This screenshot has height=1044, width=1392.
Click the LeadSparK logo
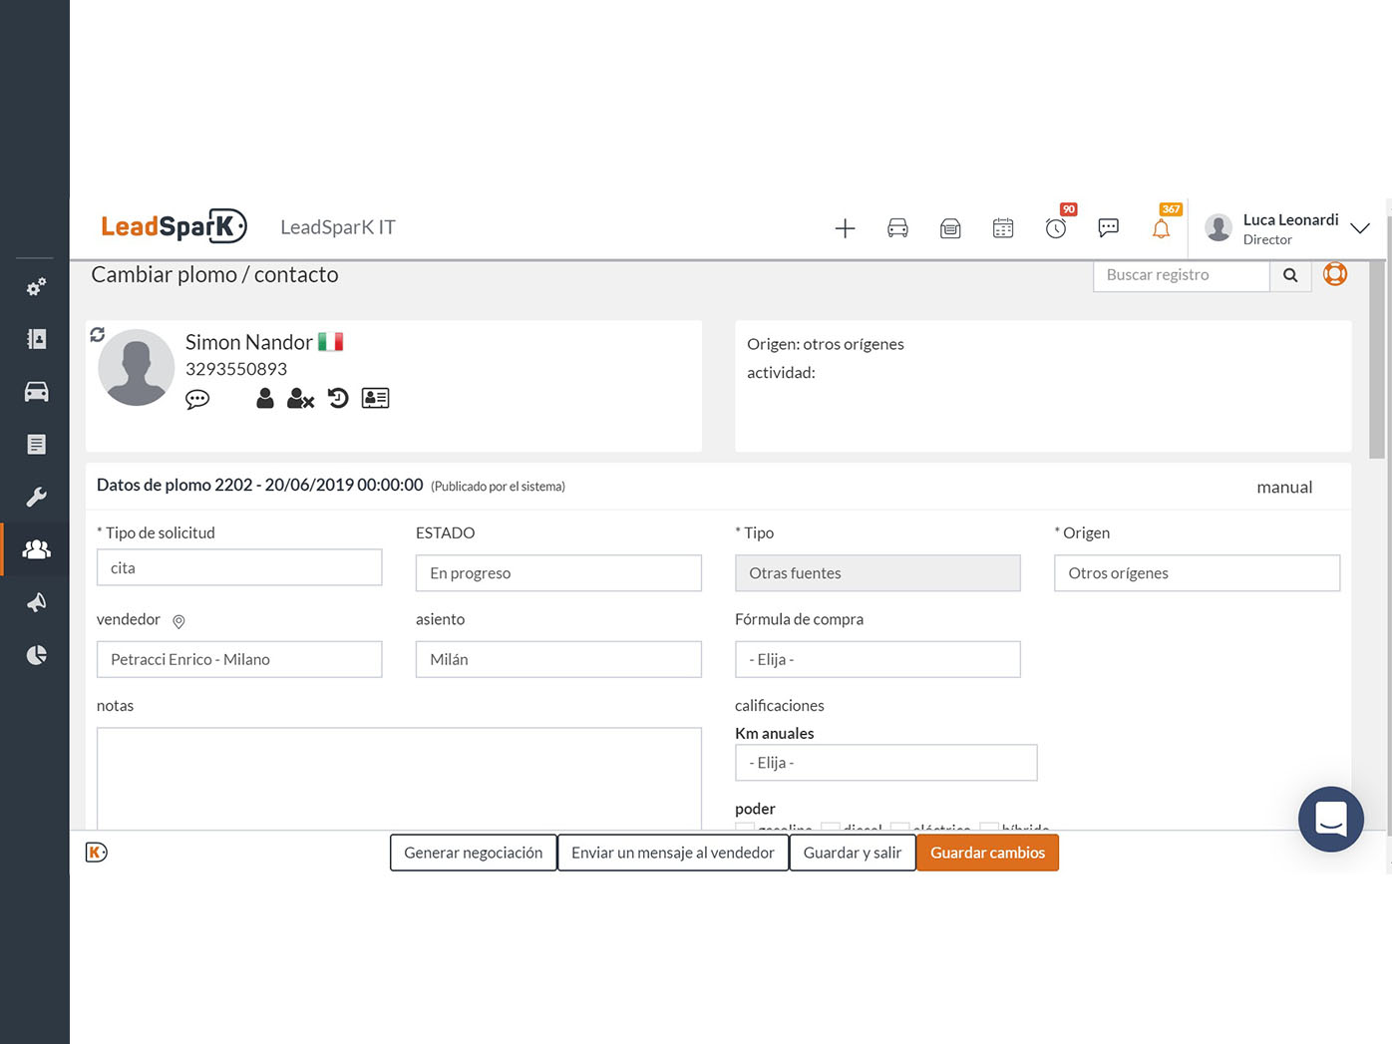pyautogui.click(x=174, y=226)
